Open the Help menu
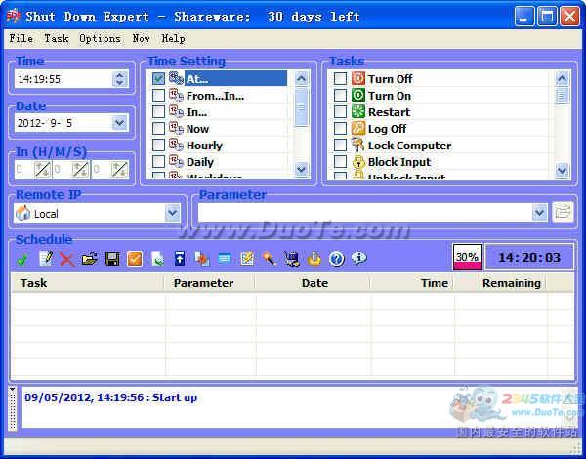Screen dimensions: 586x459 173,39
